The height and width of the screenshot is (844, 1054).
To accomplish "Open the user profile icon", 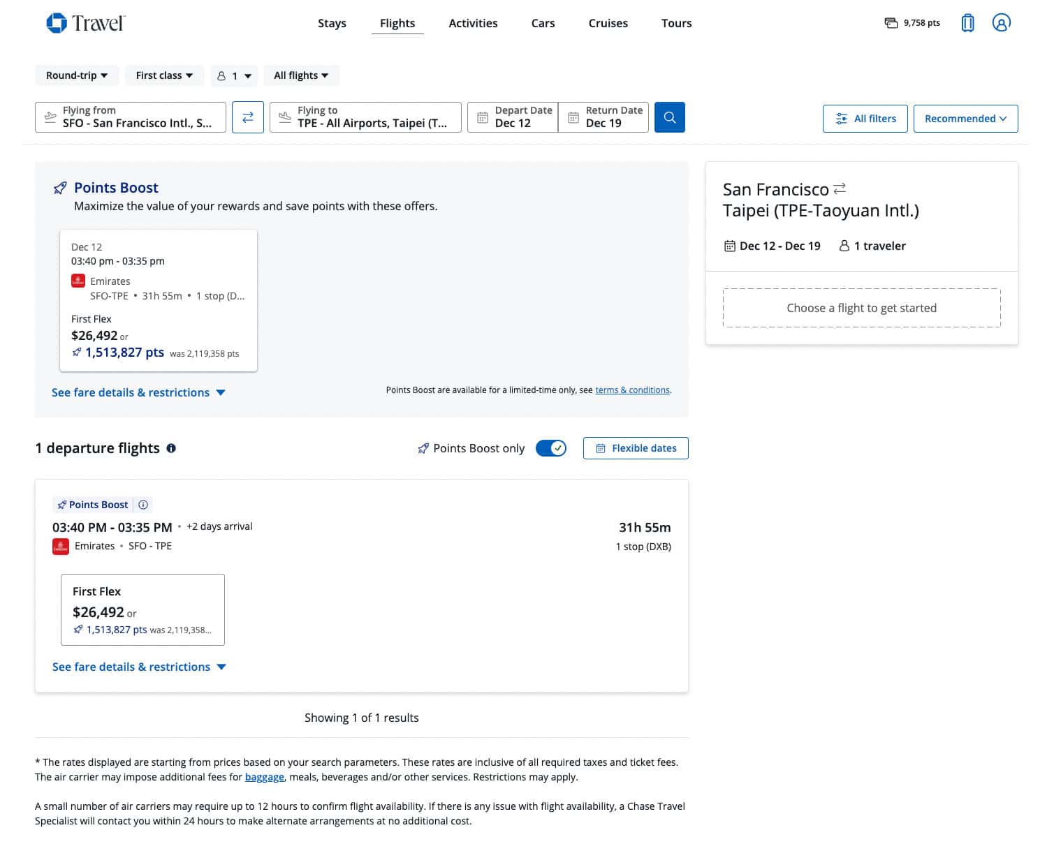I will (x=1002, y=23).
